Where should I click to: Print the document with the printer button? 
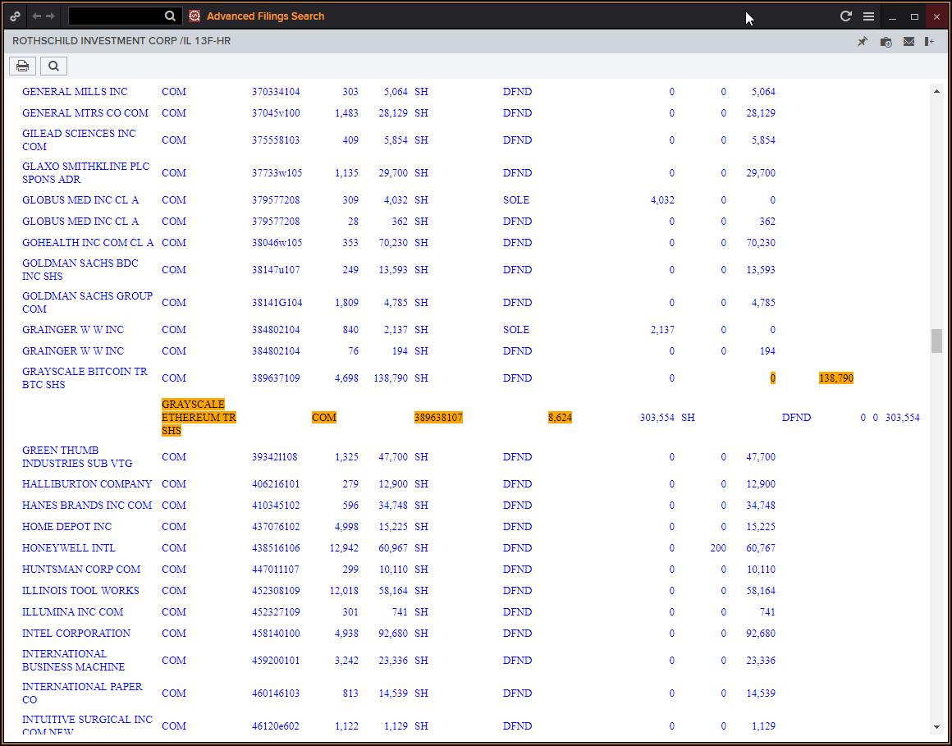tap(22, 66)
